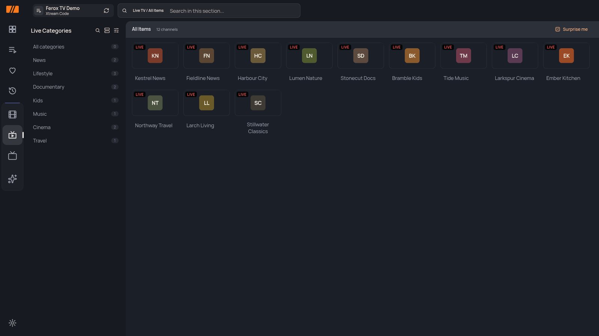Open watch history via the clock icon
This screenshot has height=336, width=599.
12,91
